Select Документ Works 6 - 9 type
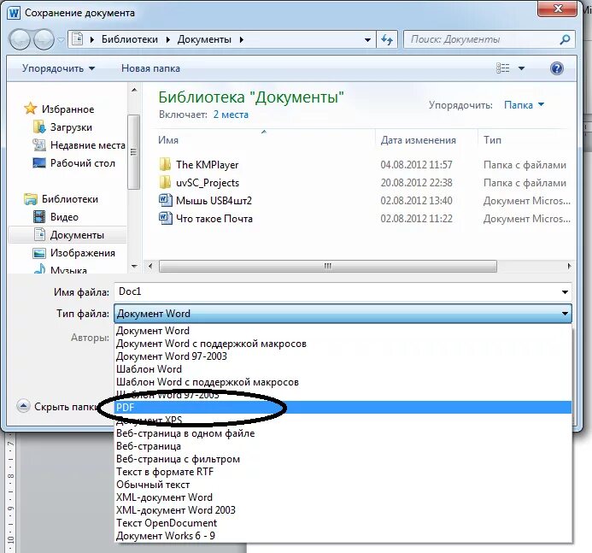This screenshot has height=553, width=592. (x=343, y=536)
